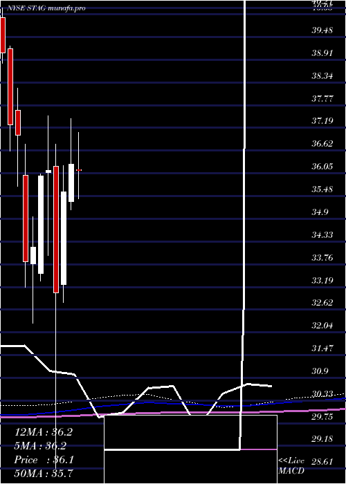Click the 12MA : 36.2 readout
This screenshot has width=346, height=484.
pyautogui.click(x=44, y=432)
